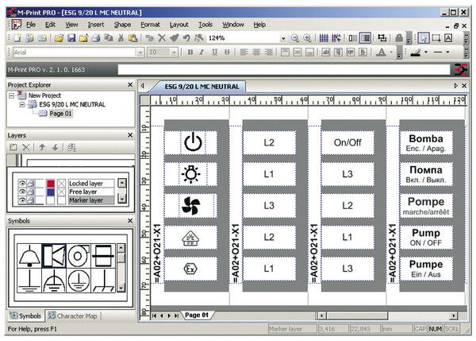The image size is (476, 341).
Task: Open the Format menu
Action: pos(150,25)
